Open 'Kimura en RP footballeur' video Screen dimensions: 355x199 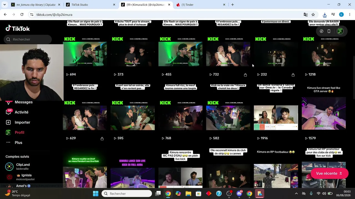(x=276, y=168)
